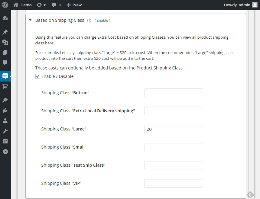Collapse the Based on Shipping Class section
The image size is (260, 199).
[x=30, y=20]
